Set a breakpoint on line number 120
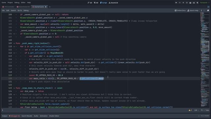The image size is (211, 119). (x=10, y=78)
